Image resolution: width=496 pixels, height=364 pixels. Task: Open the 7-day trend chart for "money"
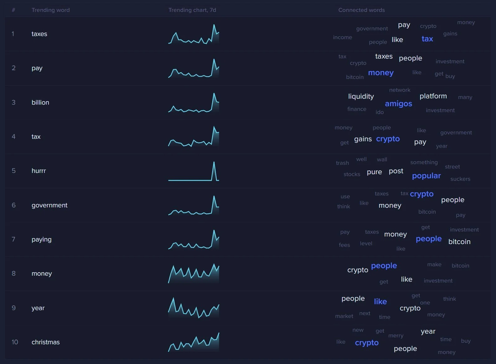tap(193, 274)
